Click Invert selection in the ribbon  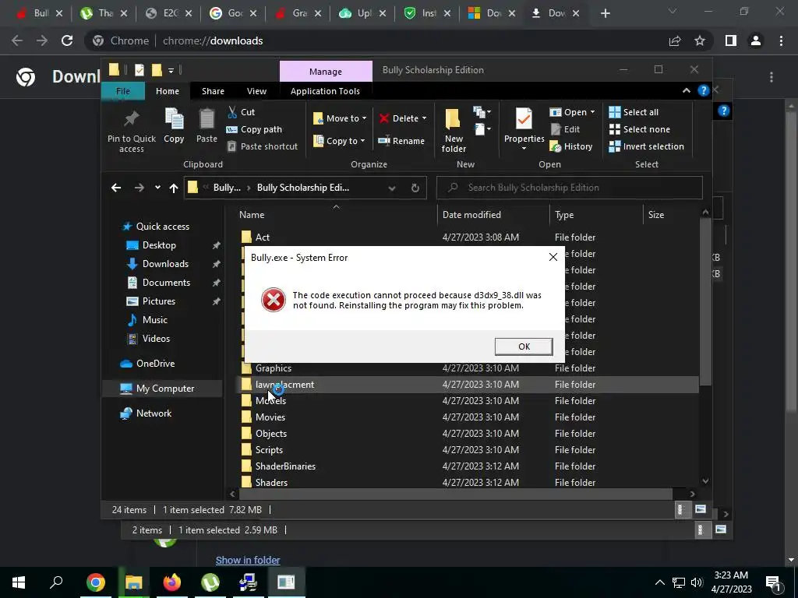tap(646, 146)
